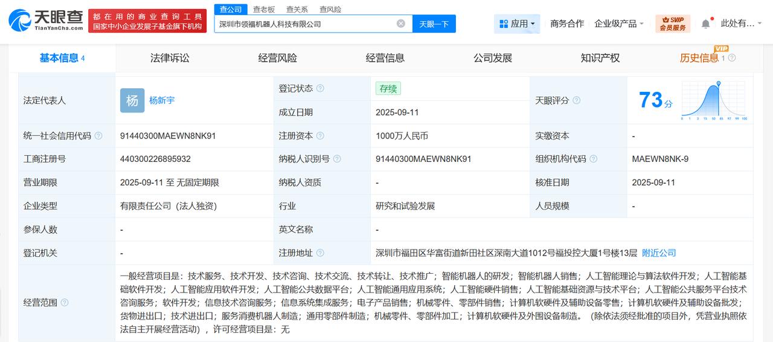Open the 经营风险 tab
The width and height of the screenshot is (773, 342).
pos(277,58)
